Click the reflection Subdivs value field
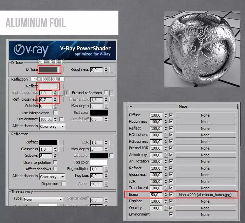245x223 pixels. point(45,106)
